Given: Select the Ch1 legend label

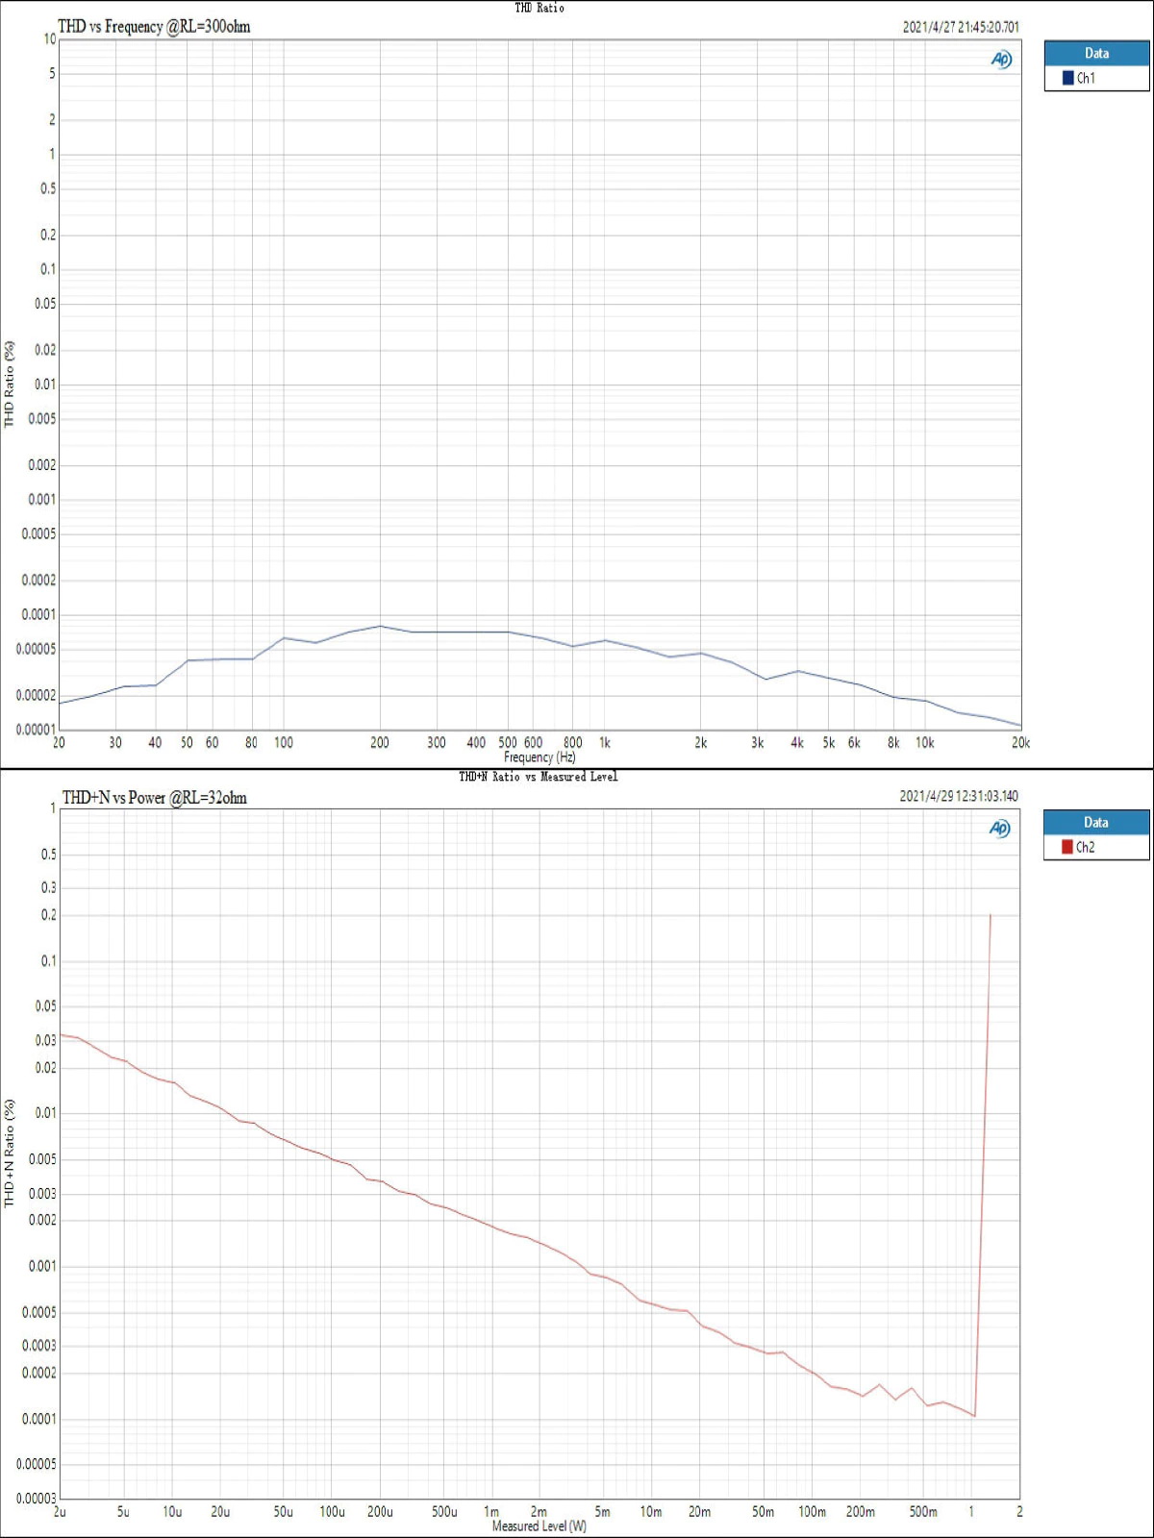Looking at the screenshot, I should tap(1086, 78).
